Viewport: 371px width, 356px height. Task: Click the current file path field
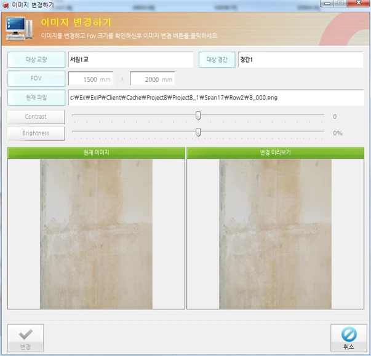[216, 97]
